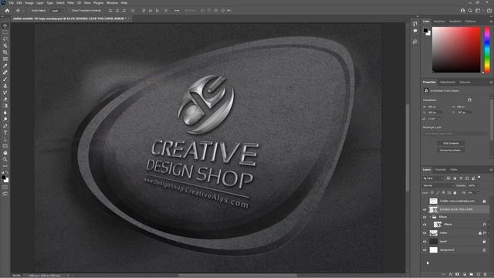Open the Window menu

coord(112,3)
